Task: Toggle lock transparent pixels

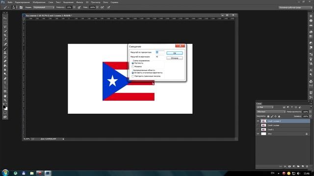Action: coord(268,116)
